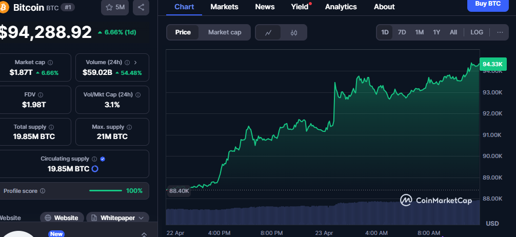
Task: Switch to line chart icon
Action: 268,32
